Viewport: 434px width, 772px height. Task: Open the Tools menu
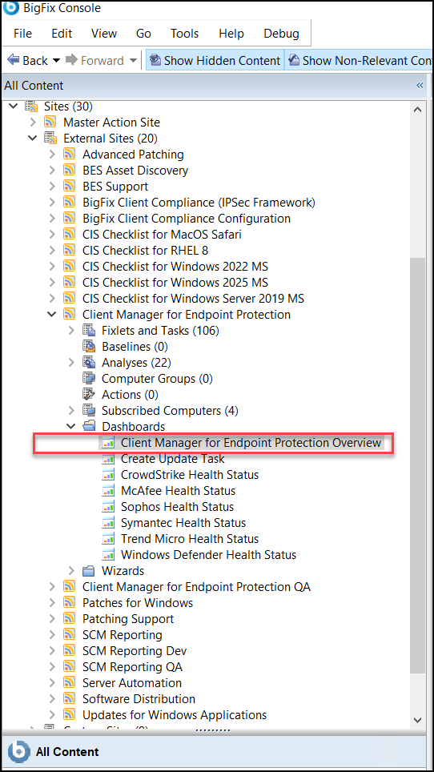click(184, 34)
